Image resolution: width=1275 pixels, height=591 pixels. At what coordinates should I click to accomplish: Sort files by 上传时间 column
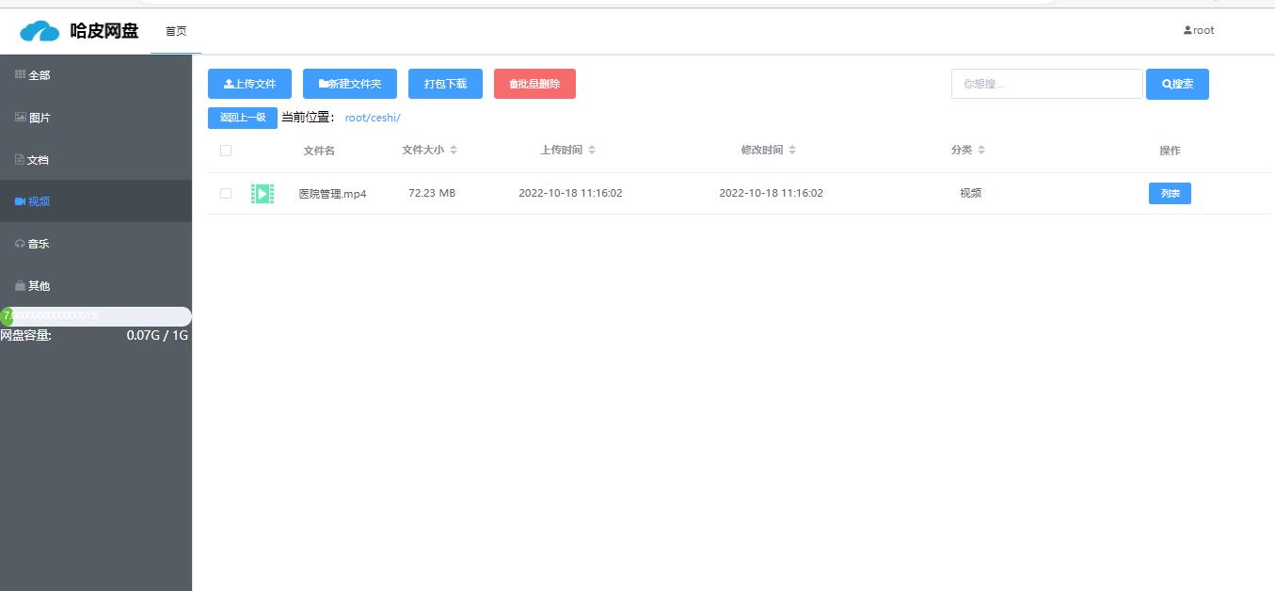pyautogui.click(x=567, y=151)
